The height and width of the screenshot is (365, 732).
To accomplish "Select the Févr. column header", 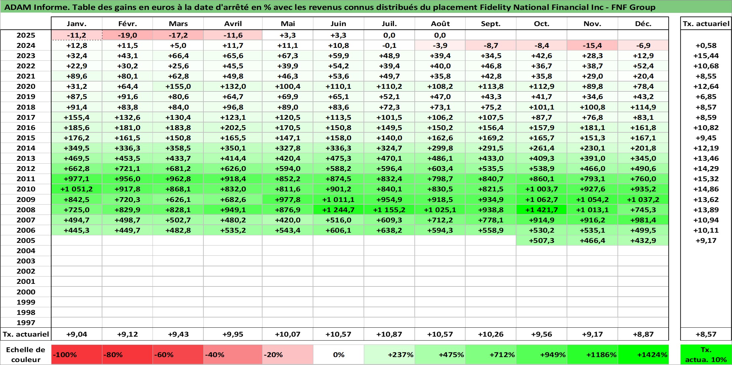I will click(x=127, y=24).
